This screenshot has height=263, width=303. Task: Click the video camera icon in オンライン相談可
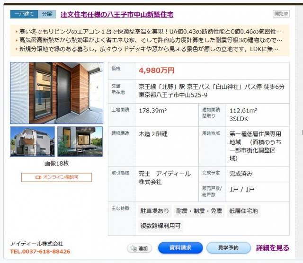point(38,177)
